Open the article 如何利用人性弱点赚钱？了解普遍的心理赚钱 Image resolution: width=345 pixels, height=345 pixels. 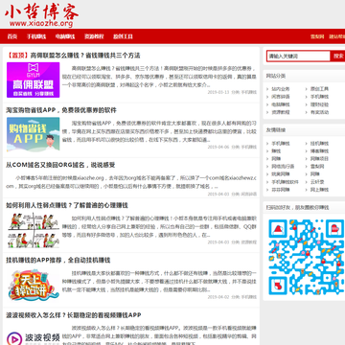point(67,205)
